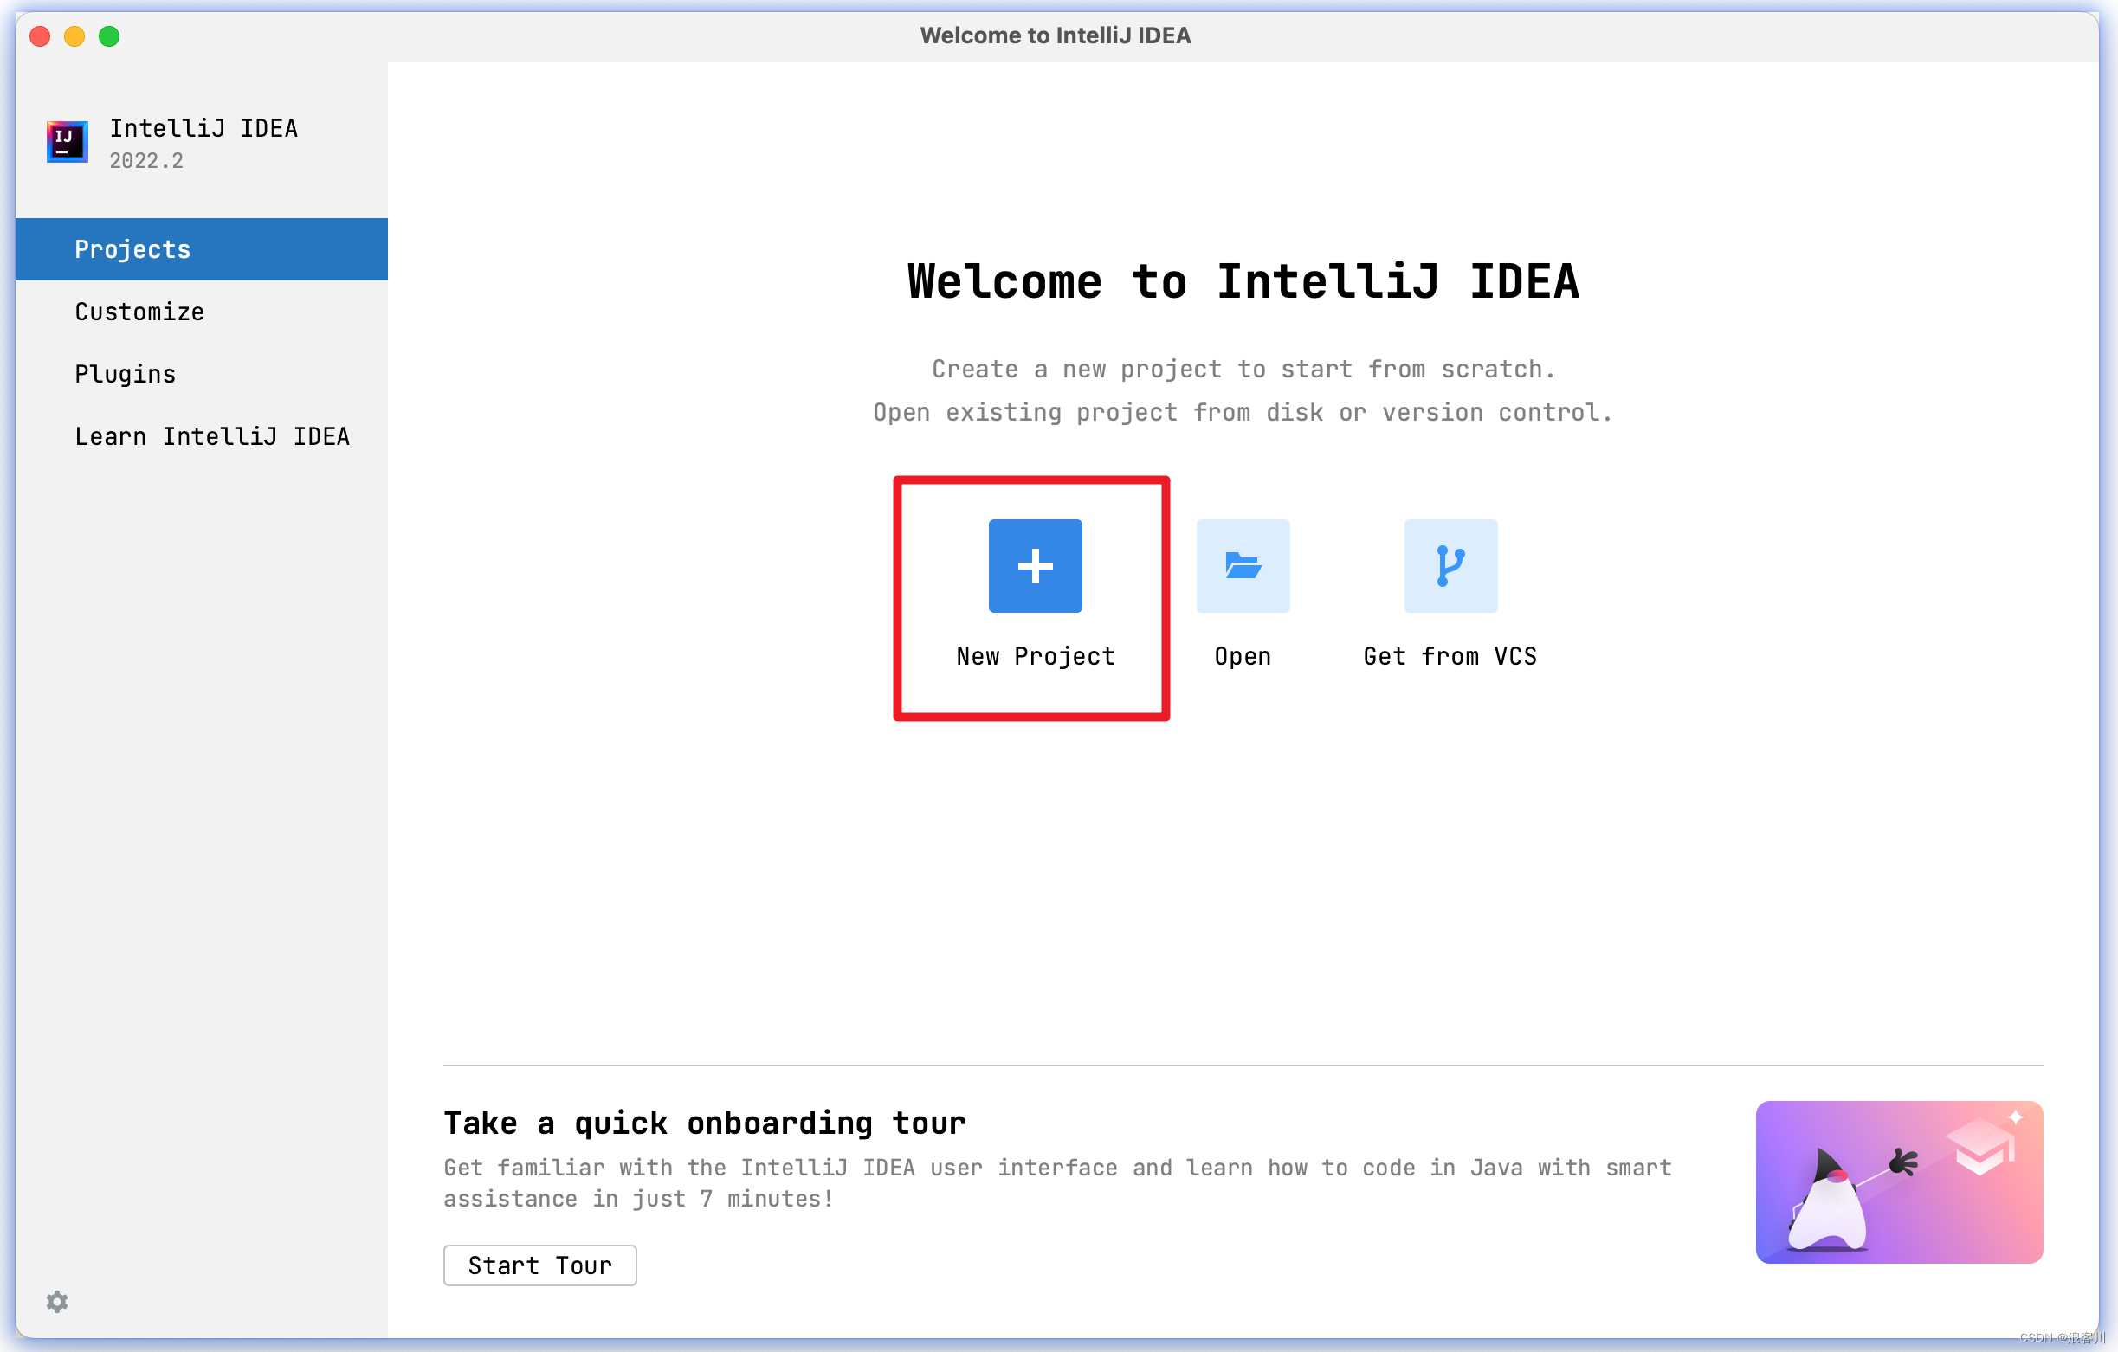2118x1352 pixels.
Task: Click 'Take a quick onboarding tour' heading
Action: pyautogui.click(x=705, y=1123)
